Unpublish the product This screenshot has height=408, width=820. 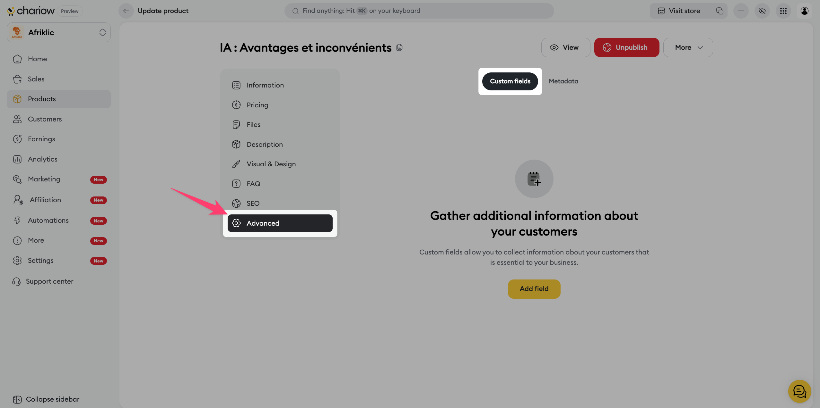[x=626, y=47]
